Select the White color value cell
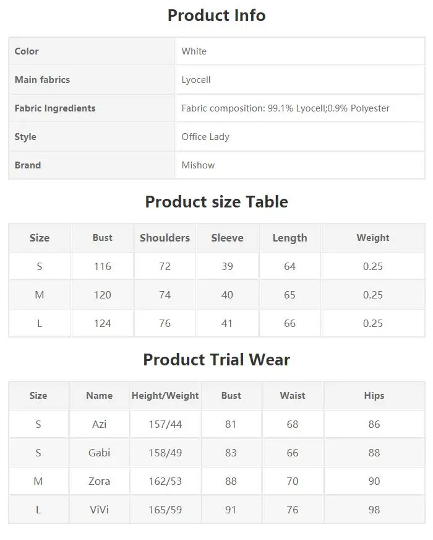Viewport: 433px width, 540px height. (300, 51)
